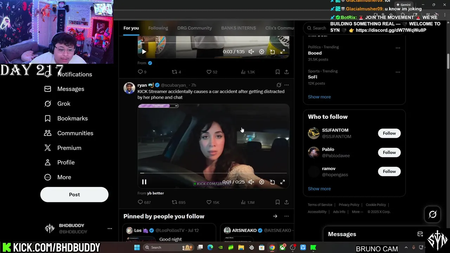Open the 'yb better' source link

(x=155, y=193)
